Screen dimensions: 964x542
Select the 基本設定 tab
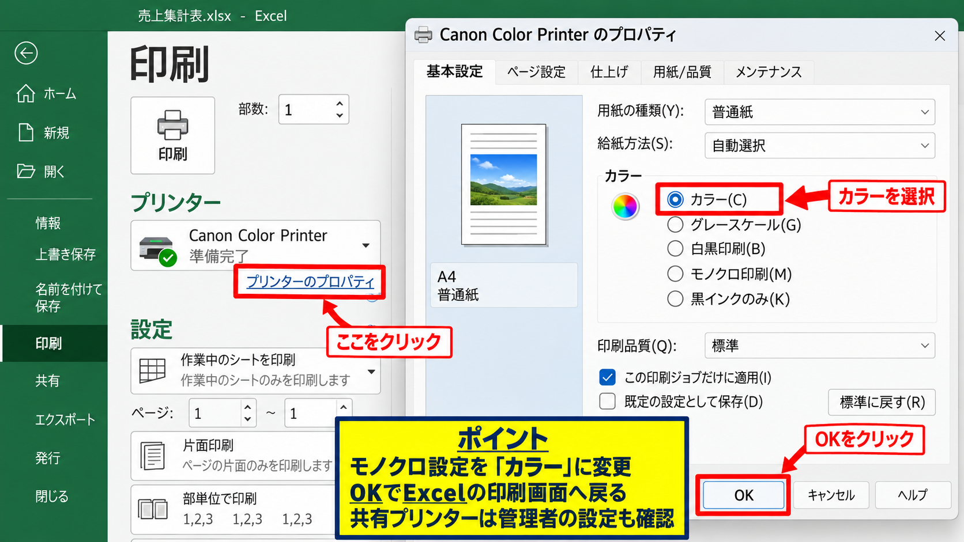click(x=454, y=71)
